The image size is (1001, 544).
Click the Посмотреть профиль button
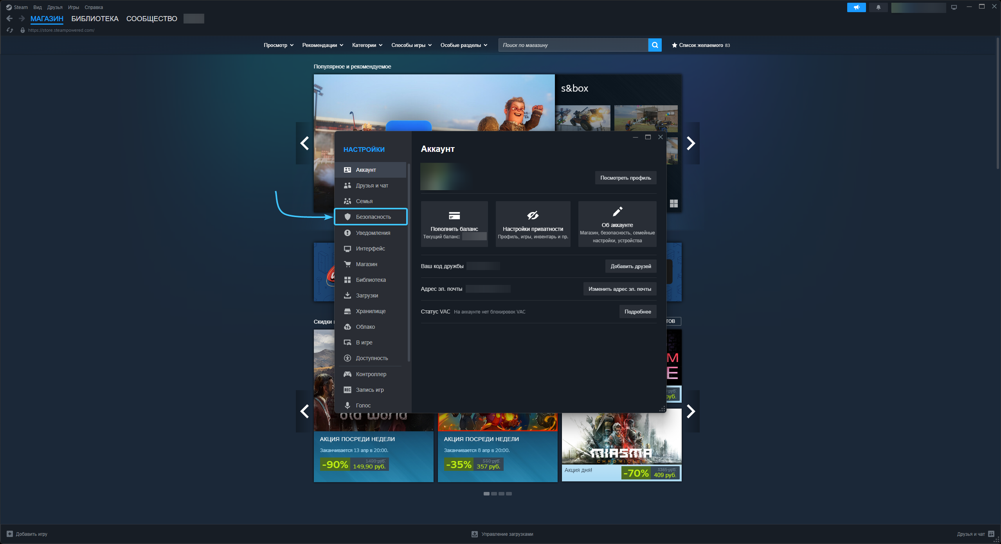tap(625, 178)
